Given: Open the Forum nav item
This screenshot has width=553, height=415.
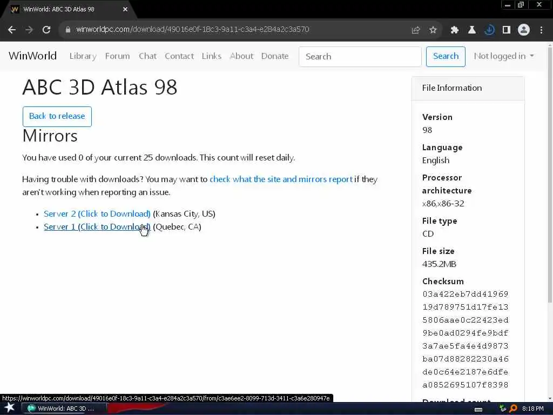Looking at the screenshot, I should pyautogui.click(x=117, y=56).
